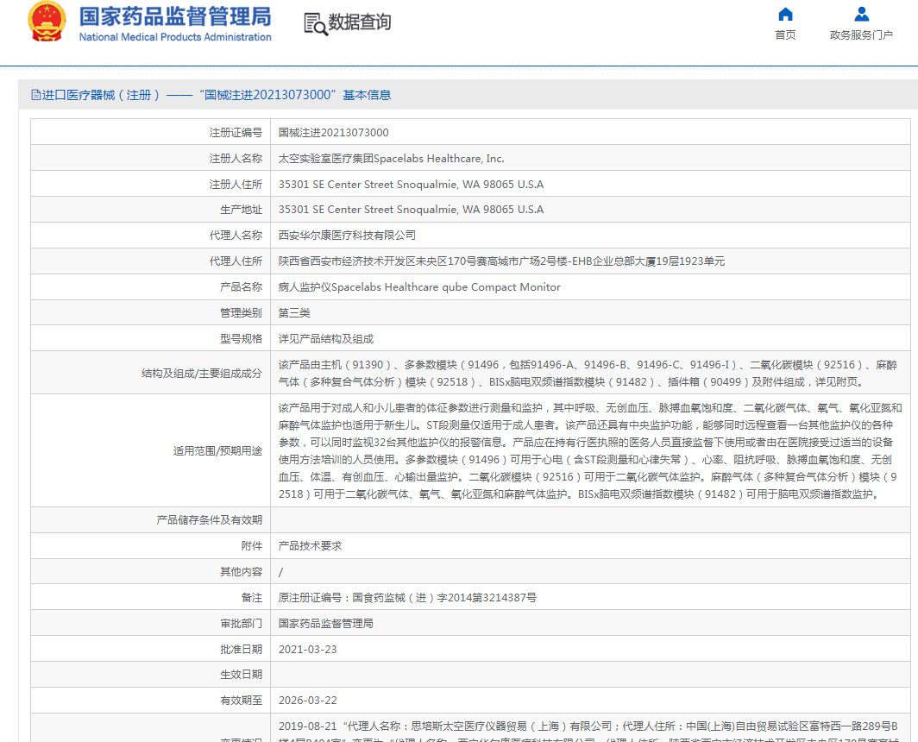This screenshot has width=918, height=742.
Task: Open the 数据查询 search icon
Action: (x=316, y=24)
